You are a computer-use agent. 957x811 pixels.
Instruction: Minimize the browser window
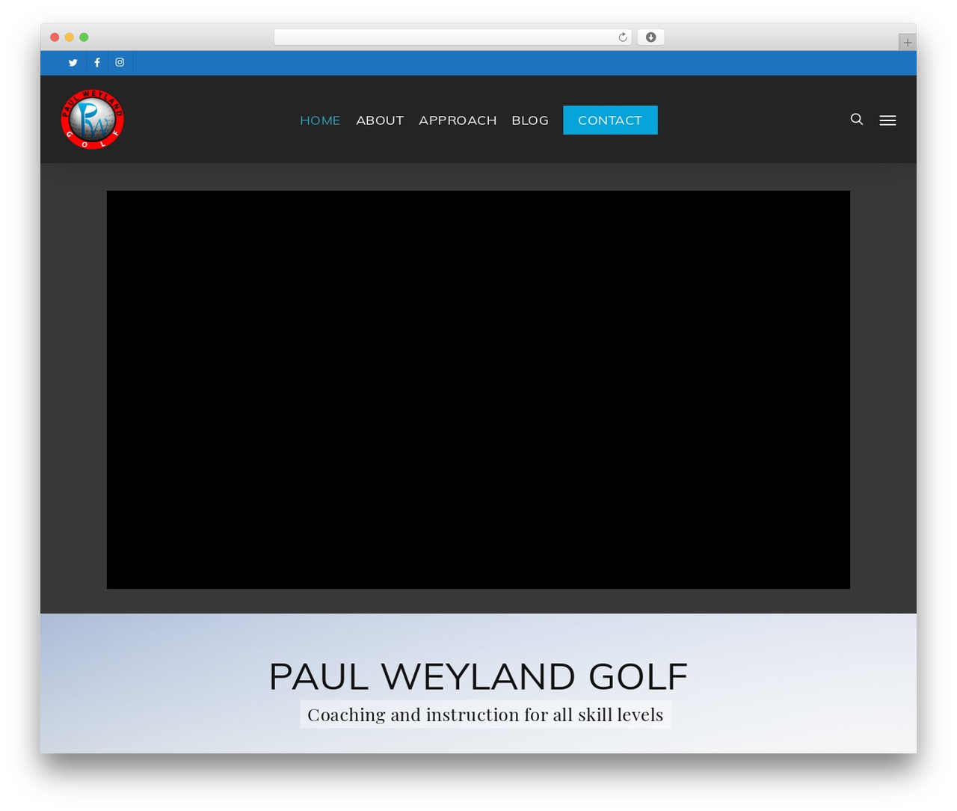click(70, 37)
